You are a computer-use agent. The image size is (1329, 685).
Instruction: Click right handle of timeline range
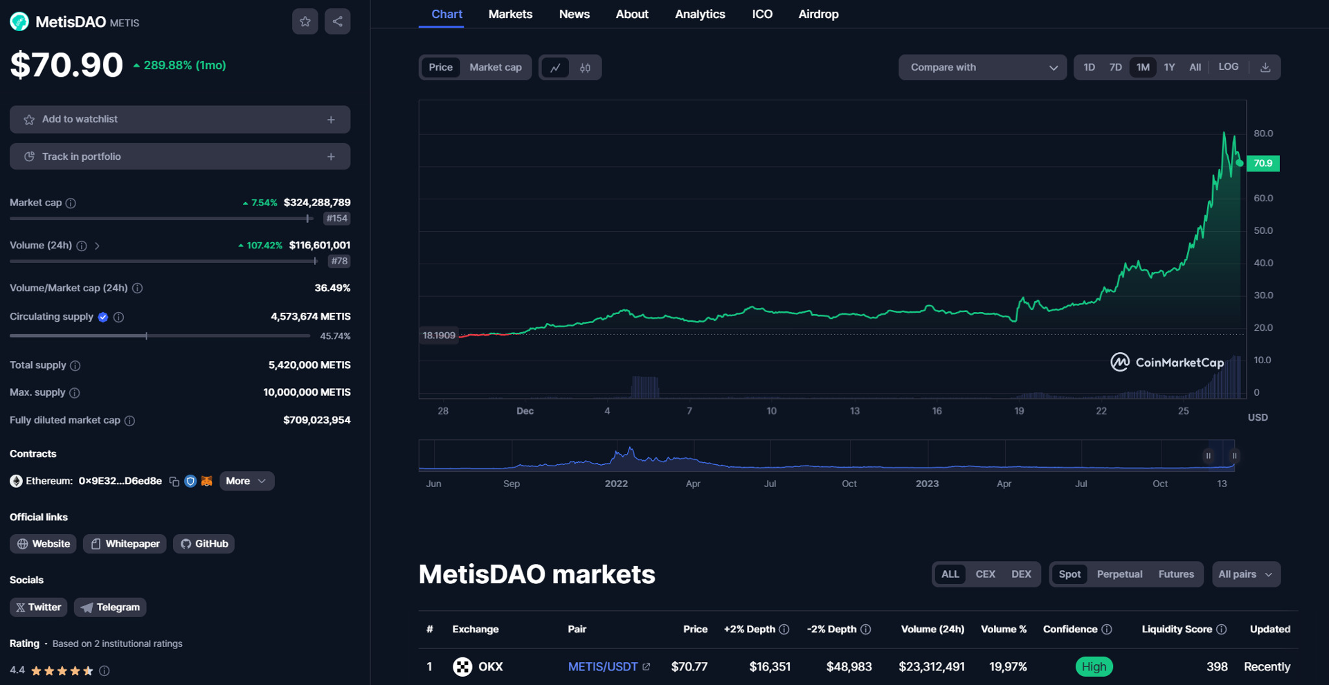click(1234, 456)
